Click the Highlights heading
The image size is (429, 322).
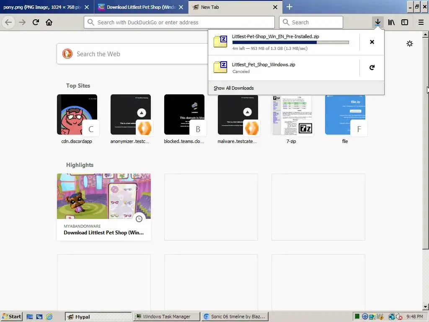[x=80, y=165]
